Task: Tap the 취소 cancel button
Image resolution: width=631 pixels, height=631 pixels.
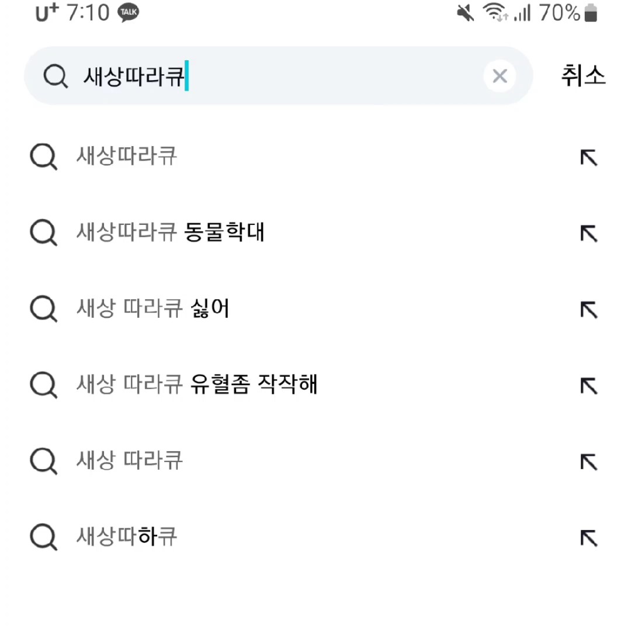Action: coord(583,76)
